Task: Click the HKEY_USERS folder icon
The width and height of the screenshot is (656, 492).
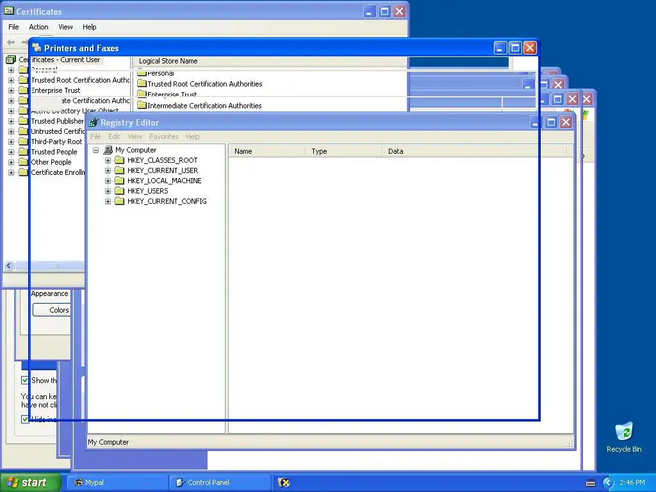Action: point(120,191)
